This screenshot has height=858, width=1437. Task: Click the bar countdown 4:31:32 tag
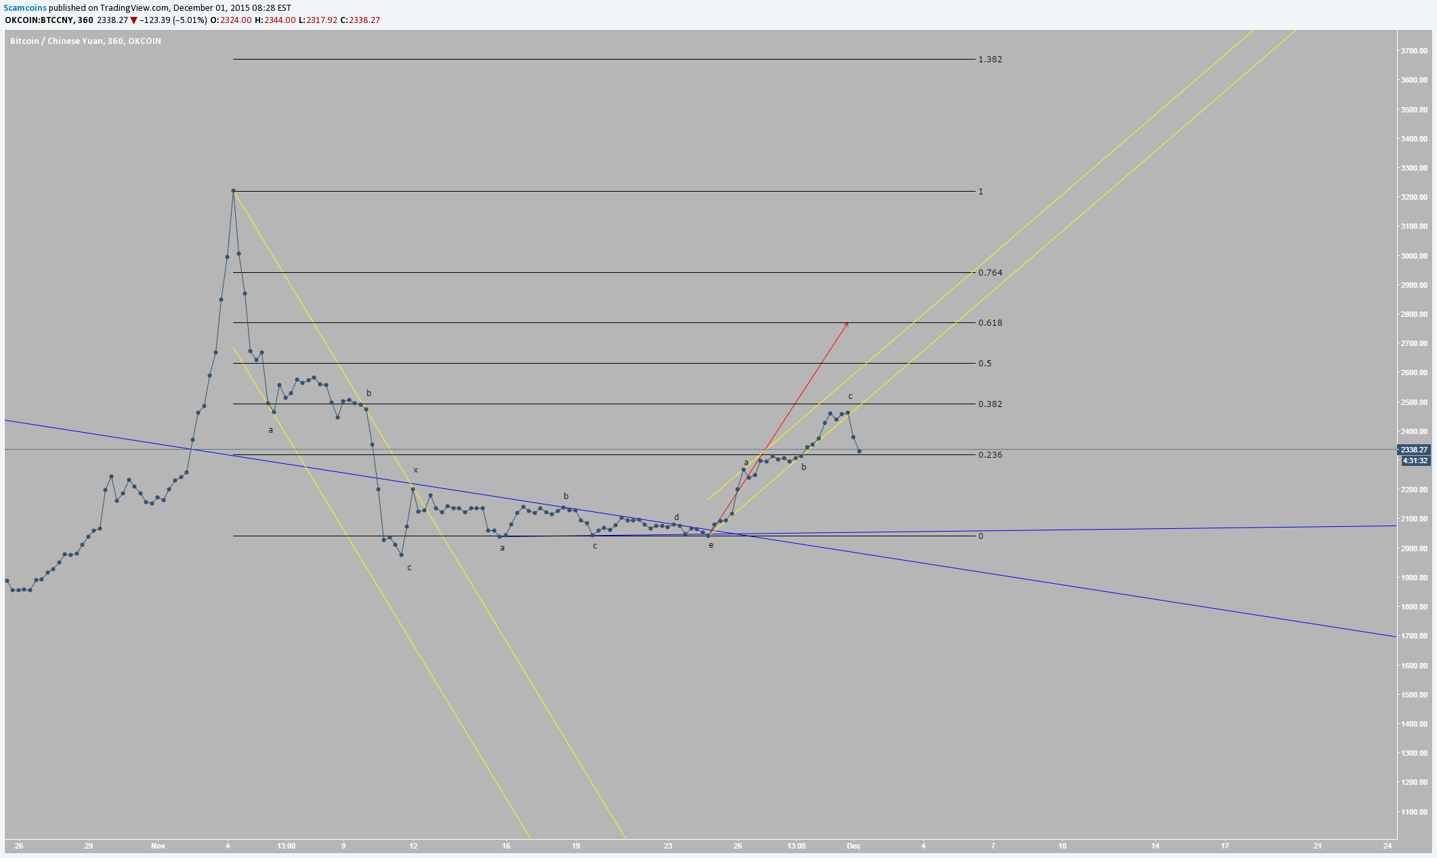(x=1415, y=460)
